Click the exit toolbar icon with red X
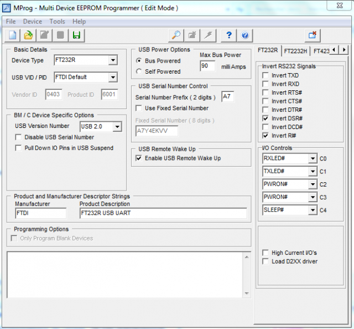The width and height of the screenshot is (354, 329). (x=313, y=35)
